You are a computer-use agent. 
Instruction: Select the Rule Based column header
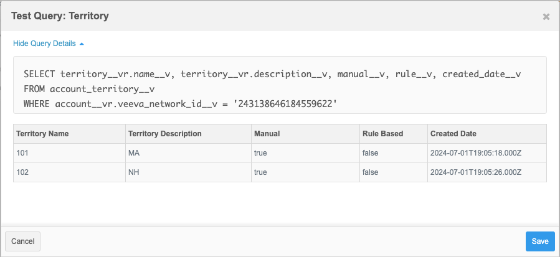coord(382,134)
